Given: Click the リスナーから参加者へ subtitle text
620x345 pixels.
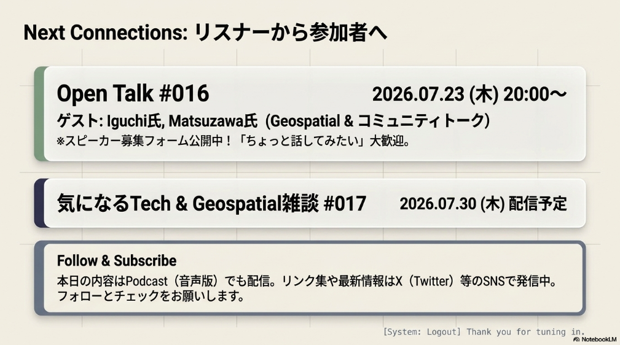Looking at the screenshot, I should pyautogui.click(x=291, y=33).
